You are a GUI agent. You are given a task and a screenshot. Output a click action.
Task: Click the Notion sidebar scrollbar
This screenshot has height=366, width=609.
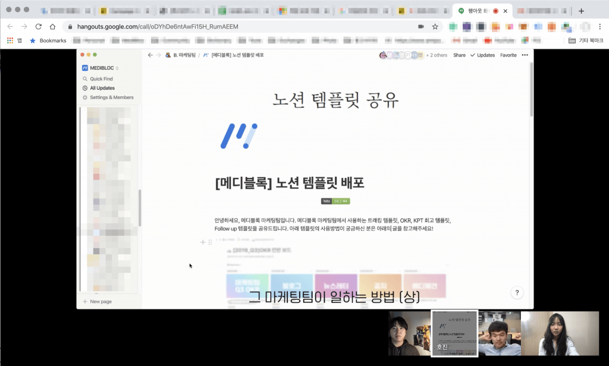pos(139,208)
